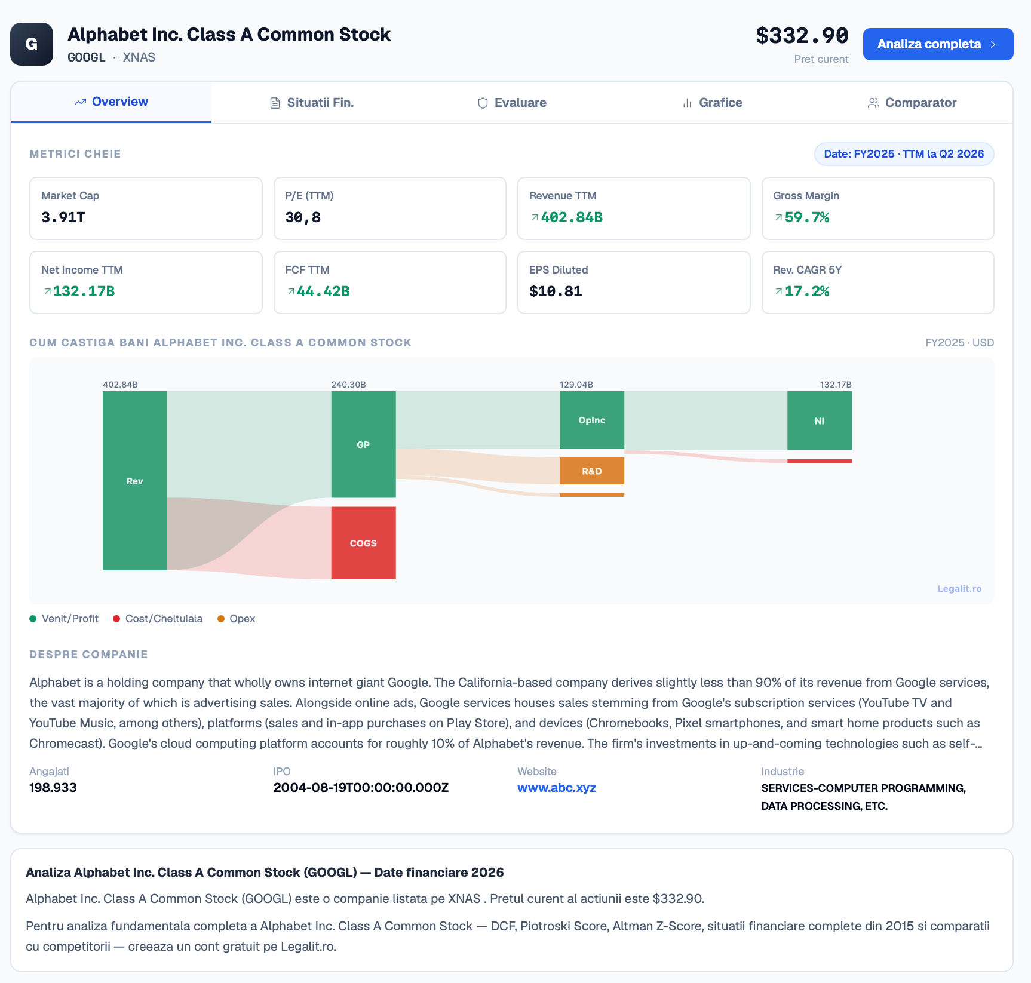The width and height of the screenshot is (1031, 983).
Task: Select the red COGS bar in chart
Action: click(363, 543)
